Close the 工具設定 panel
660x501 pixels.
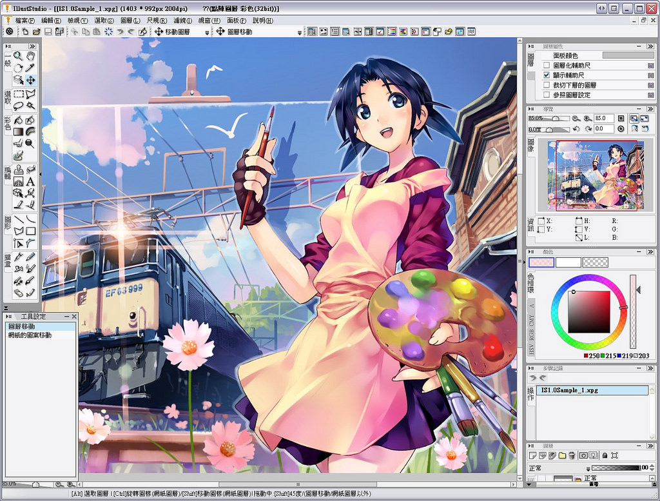click(74, 316)
